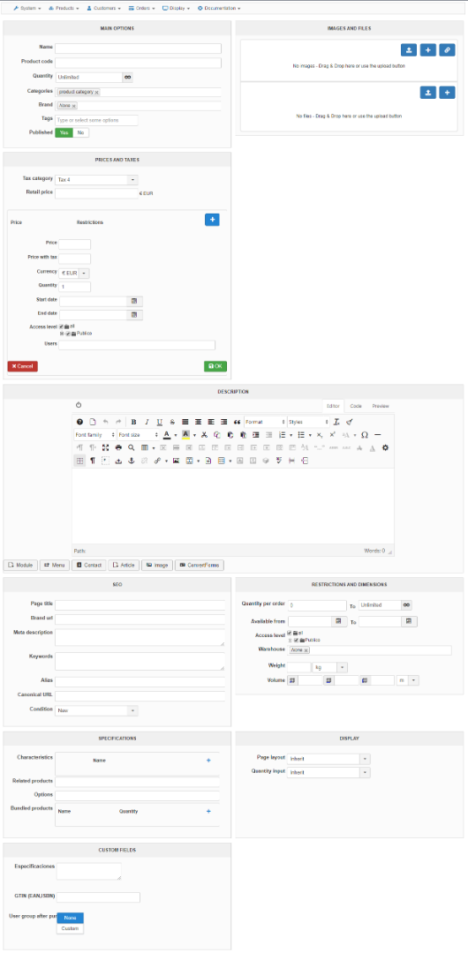Open the Orders menu
This screenshot has height=953, width=468.
click(x=142, y=9)
